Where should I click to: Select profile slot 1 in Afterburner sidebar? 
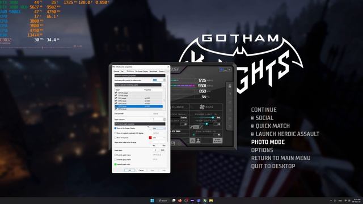pyautogui.click(x=230, y=93)
